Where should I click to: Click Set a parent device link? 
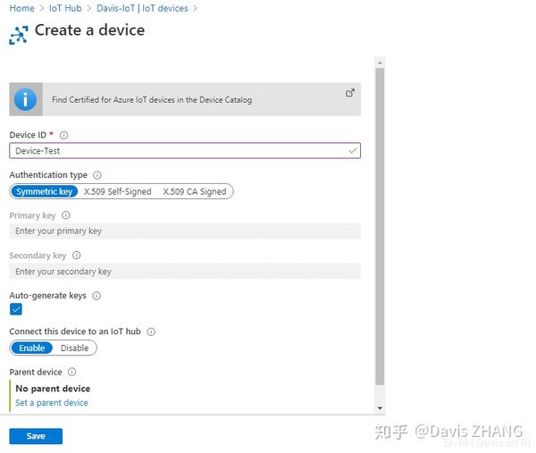point(52,403)
